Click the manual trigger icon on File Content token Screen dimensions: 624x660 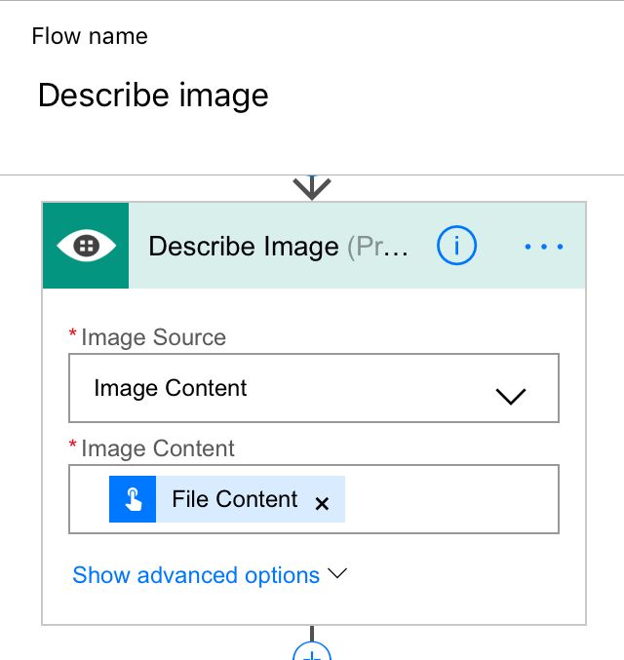click(133, 500)
